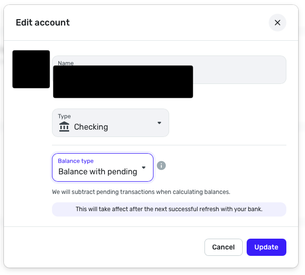Screen dimensions: 305x275
Task: Open the Balance type dropdown
Action: (102, 167)
